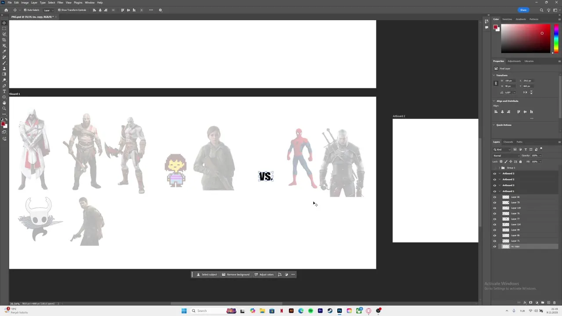Click inside the color picker field

[x=526, y=39]
